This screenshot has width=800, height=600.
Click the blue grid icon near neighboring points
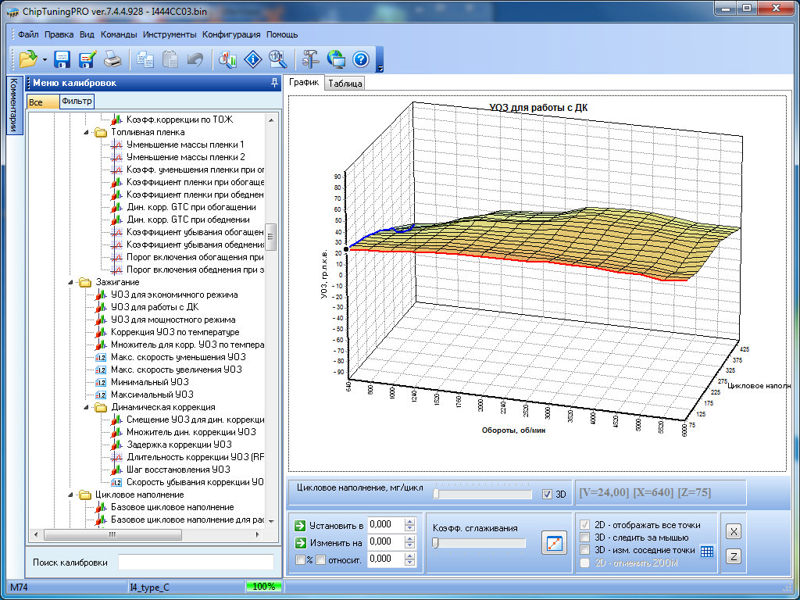[x=707, y=551]
